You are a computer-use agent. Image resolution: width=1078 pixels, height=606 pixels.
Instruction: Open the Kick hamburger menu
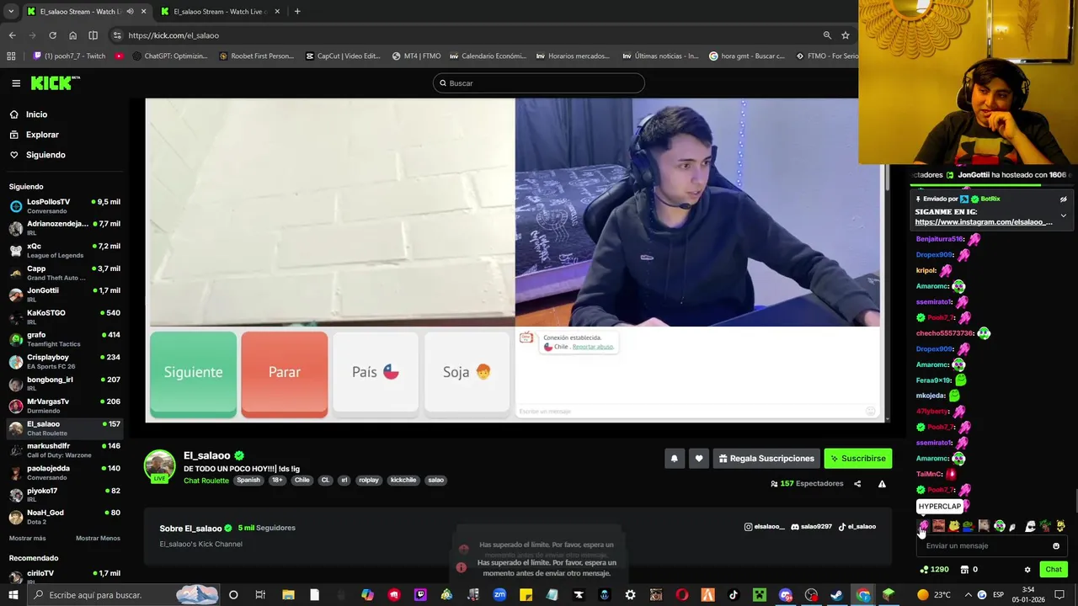[x=16, y=83]
